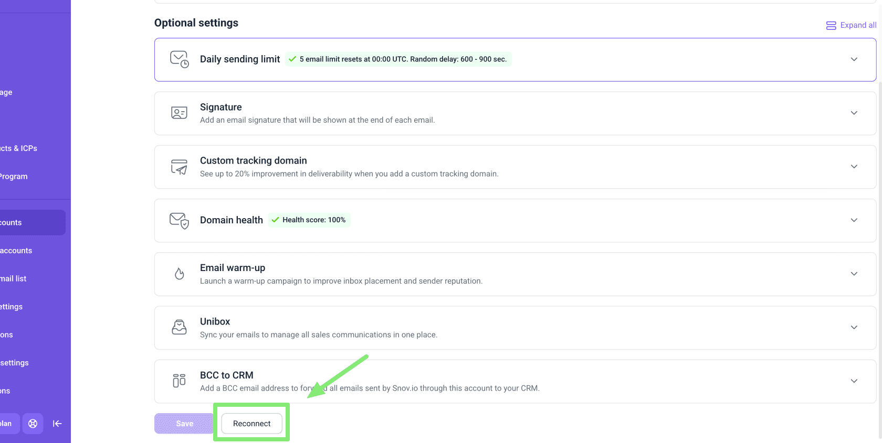Expand the BCC to CRM chevron
Screen dimensions: 882x443
pos(854,381)
